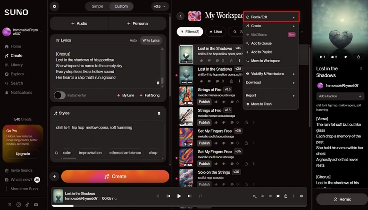The image size is (368, 210).
Task: Open the Instagram icon in the sidebar
Action: tap(18, 204)
